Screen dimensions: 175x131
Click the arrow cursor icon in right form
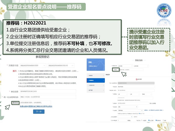124,74
